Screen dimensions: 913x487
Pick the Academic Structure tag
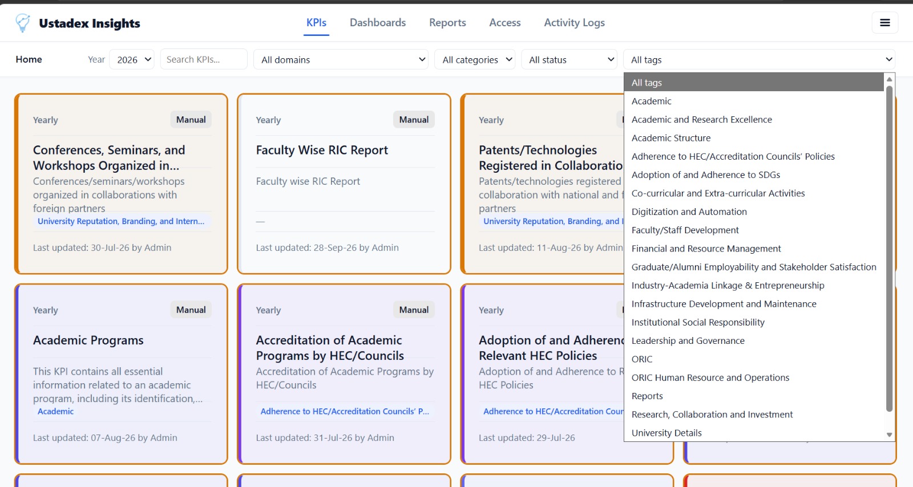(x=754, y=138)
